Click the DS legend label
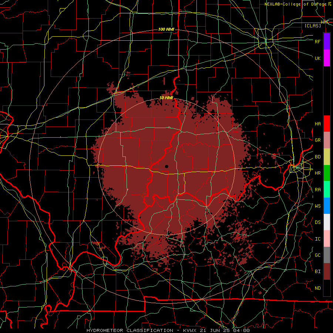333x333 pixels. [x=317, y=222]
